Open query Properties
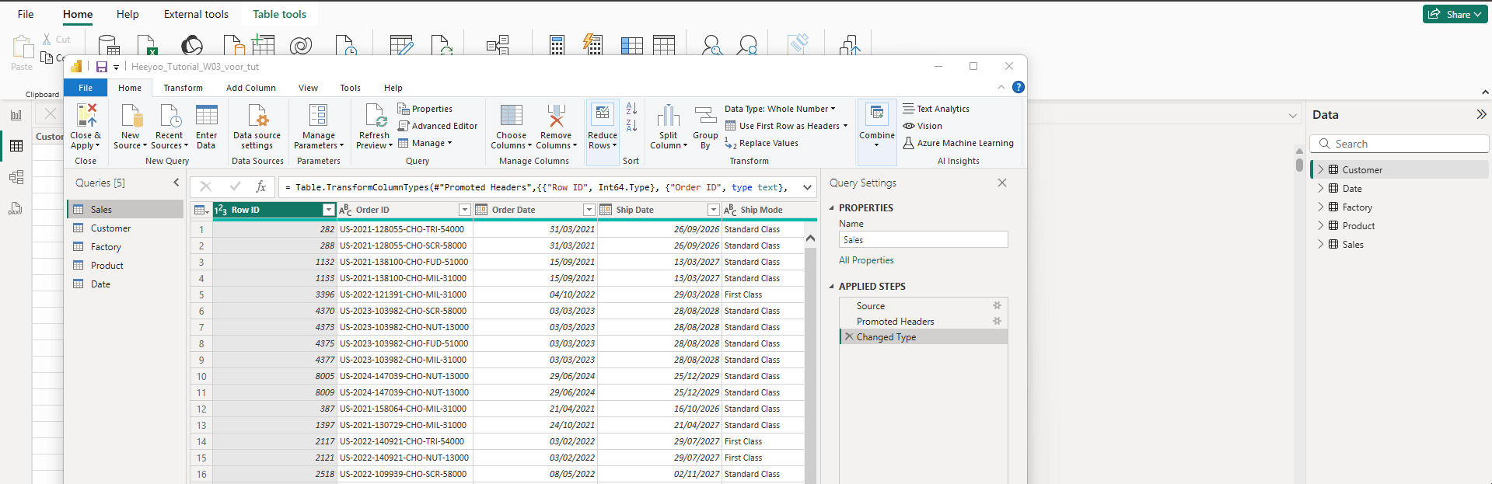 tap(425, 109)
